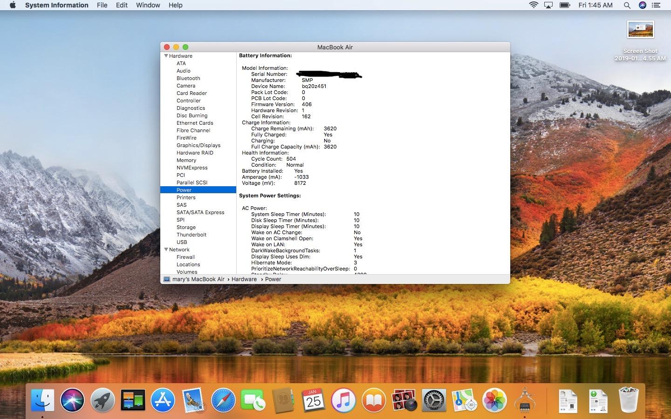Select Graphics/Displays entry
Screen dimensions: 671x419
[199, 145]
